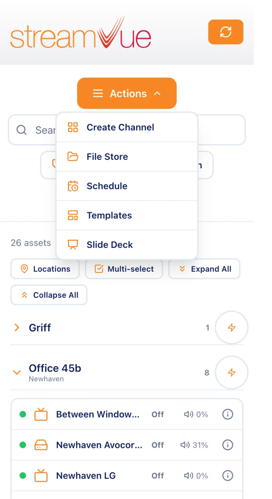Open File Store menu entry

coord(127,156)
